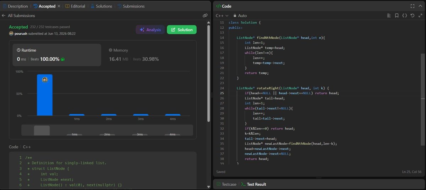The height and width of the screenshot is (190, 426).
Task: Click the 232 / 232 testcases passed text
Action: point(49,27)
